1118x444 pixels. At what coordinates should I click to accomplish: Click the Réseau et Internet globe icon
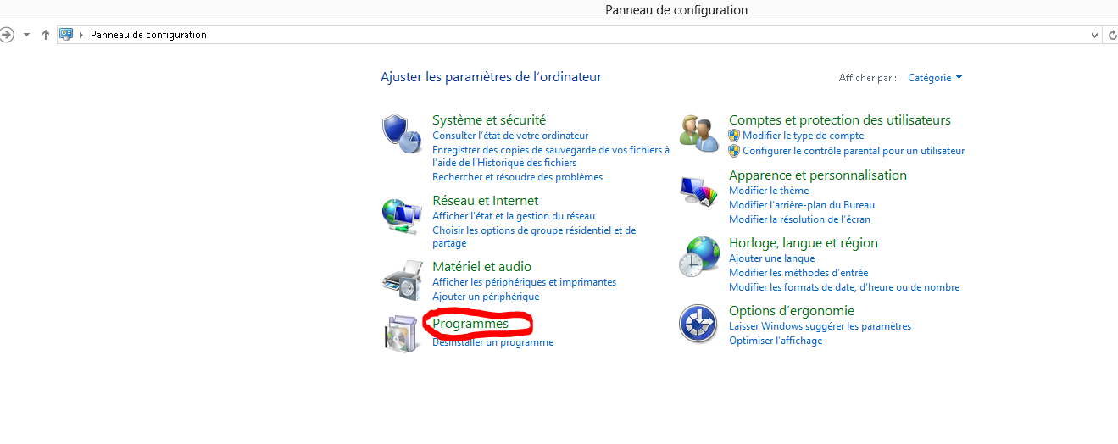pyautogui.click(x=401, y=215)
